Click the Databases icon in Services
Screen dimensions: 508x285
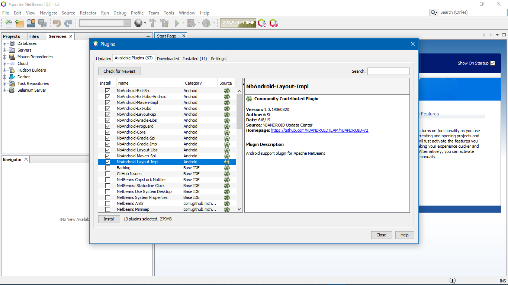point(12,43)
